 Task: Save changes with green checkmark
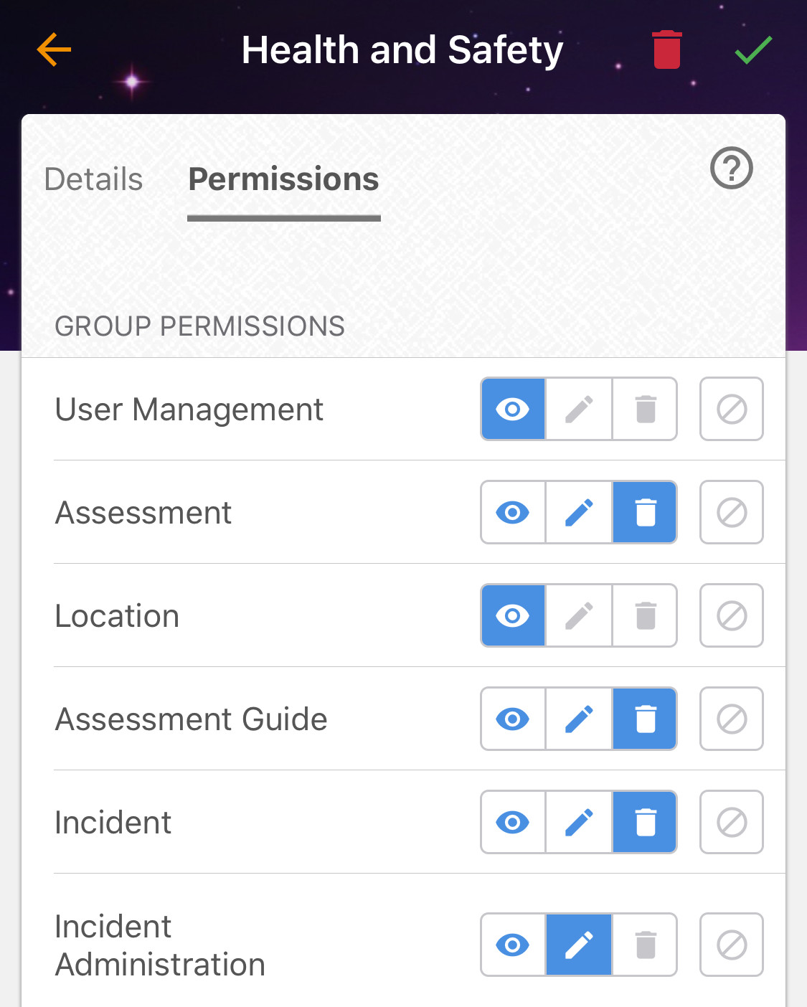click(x=753, y=49)
